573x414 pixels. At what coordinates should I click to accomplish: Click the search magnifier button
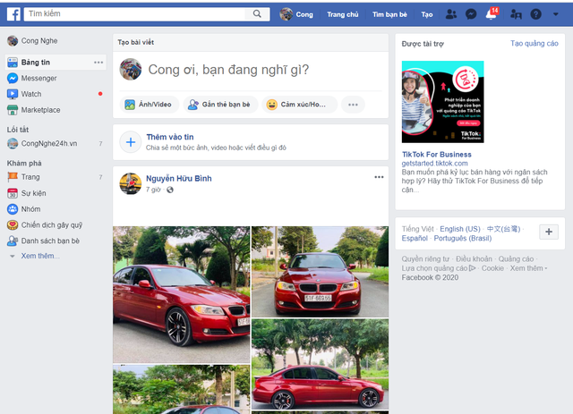point(258,14)
